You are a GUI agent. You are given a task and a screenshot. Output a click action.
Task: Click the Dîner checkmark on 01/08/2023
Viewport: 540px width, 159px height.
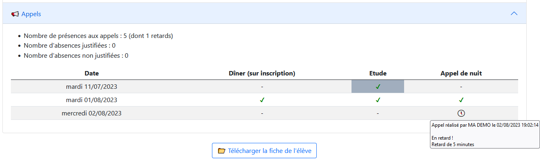262,100
